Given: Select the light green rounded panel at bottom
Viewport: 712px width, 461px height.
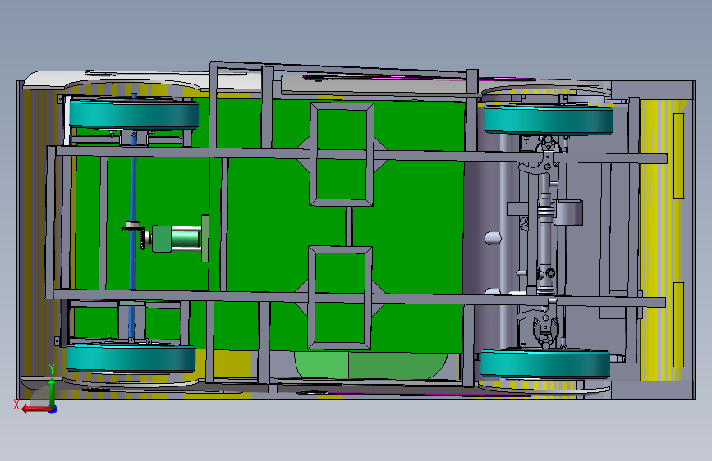Looking at the screenshot, I should click(370, 365).
